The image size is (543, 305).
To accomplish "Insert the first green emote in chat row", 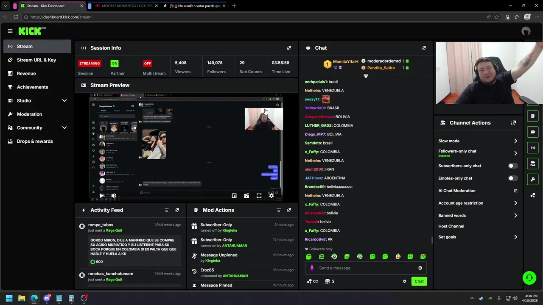I will [309, 257].
